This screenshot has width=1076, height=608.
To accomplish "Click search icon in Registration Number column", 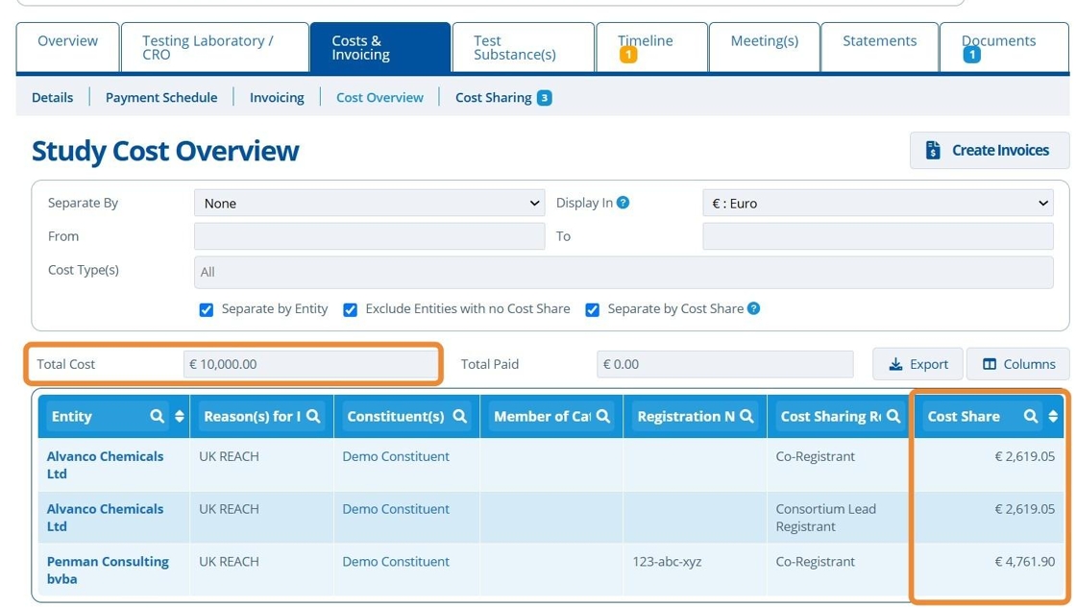I will click(x=746, y=416).
